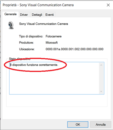The height and width of the screenshot is (130, 113).
Task: Click the Ubicazione location number value
Action: [x=75, y=49]
